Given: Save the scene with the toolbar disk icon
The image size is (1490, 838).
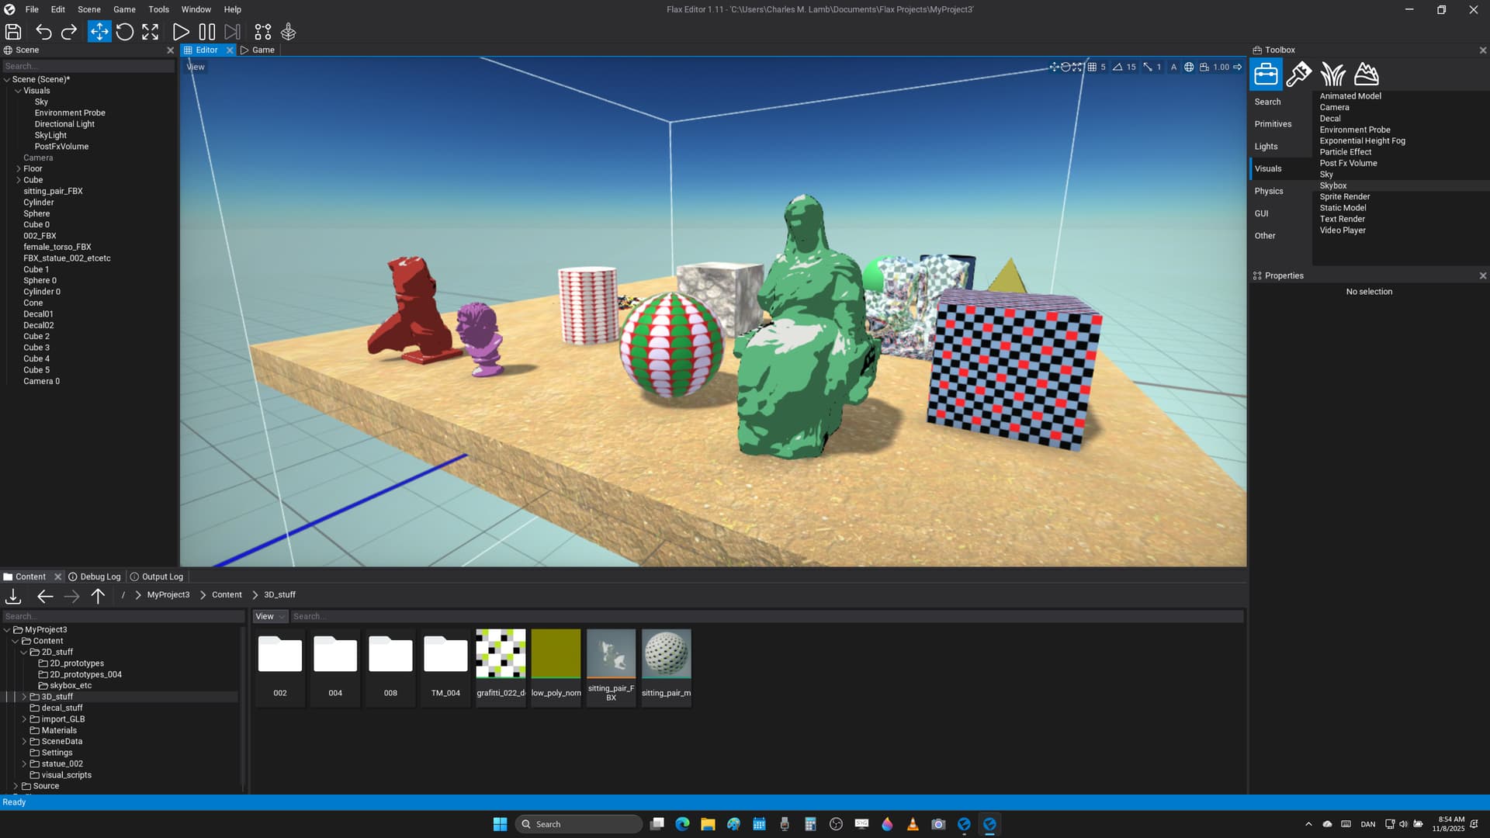Looking at the screenshot, I should coord(13,32).
